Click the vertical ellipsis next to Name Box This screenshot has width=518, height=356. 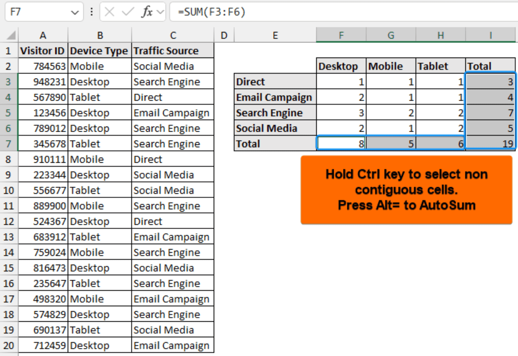coord(91,11)
